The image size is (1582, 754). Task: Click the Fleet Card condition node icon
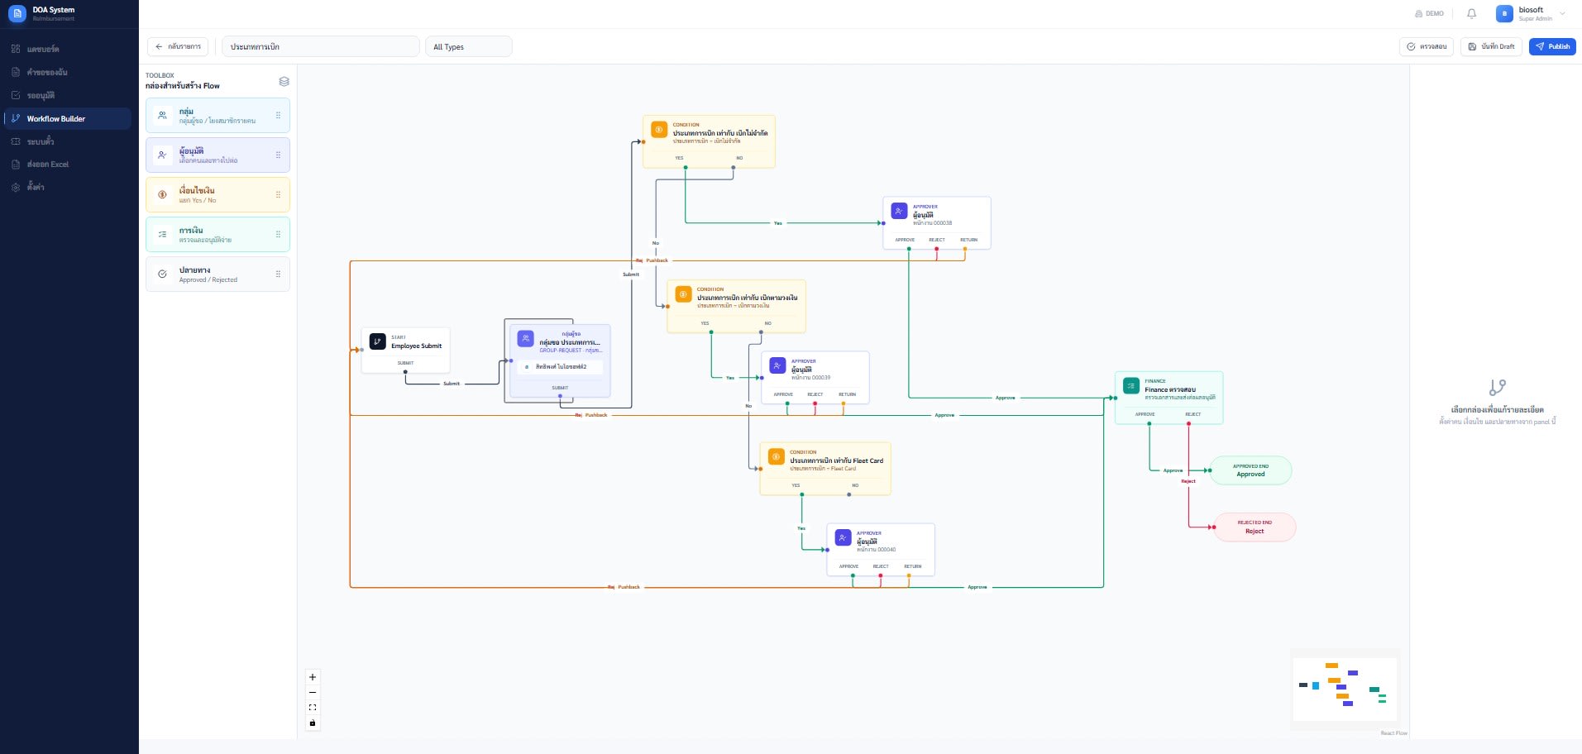(x=776, y=456)
